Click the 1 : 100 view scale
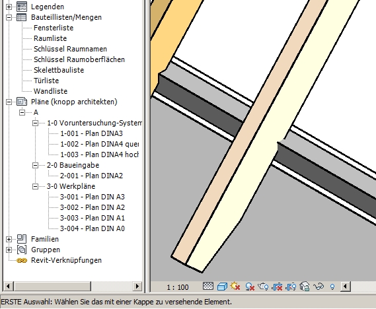This screenshot has width=376, height=309. pyautogui.click(x=178, y=287)
